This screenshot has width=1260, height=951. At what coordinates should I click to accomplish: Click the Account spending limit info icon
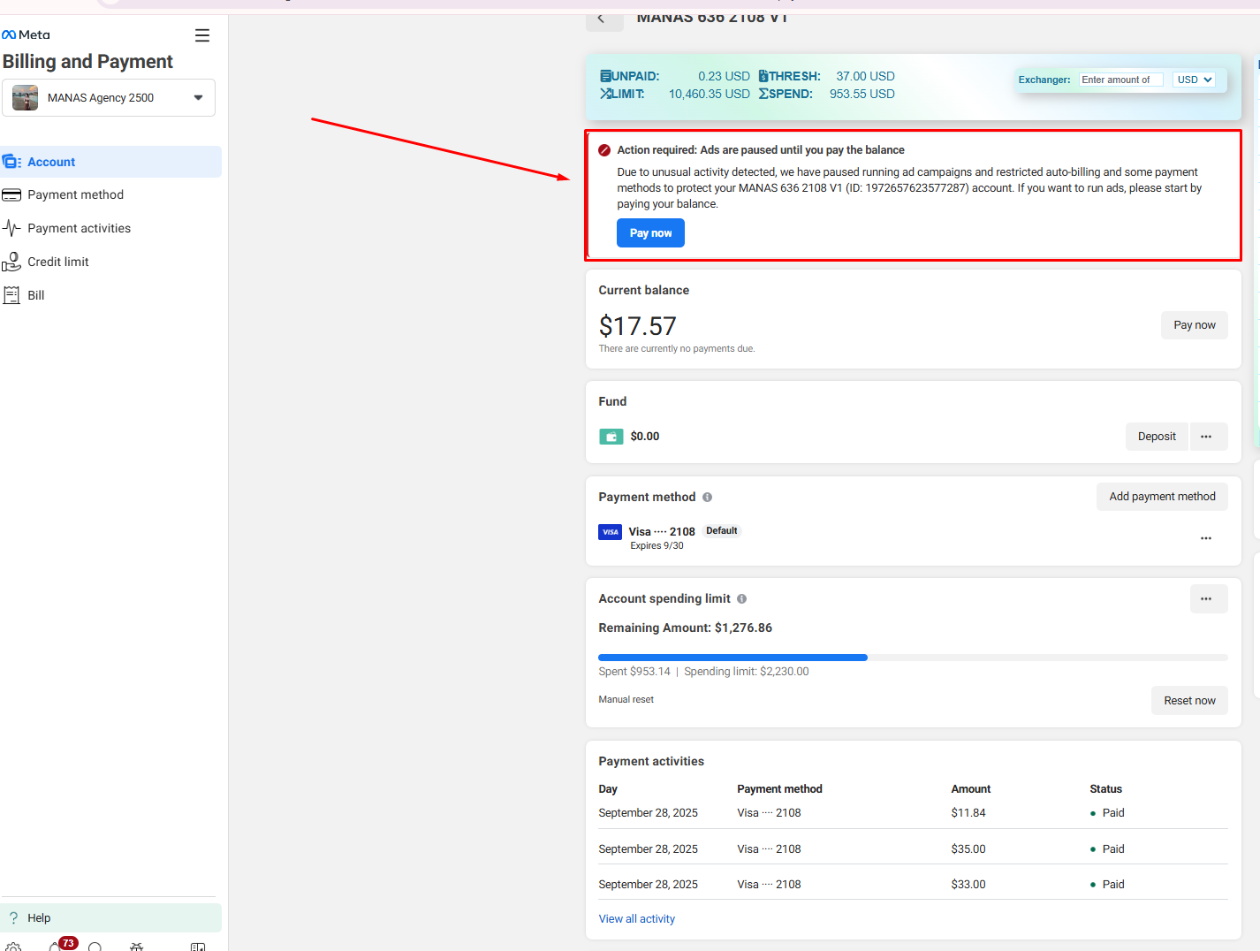[x=741, y=599]
